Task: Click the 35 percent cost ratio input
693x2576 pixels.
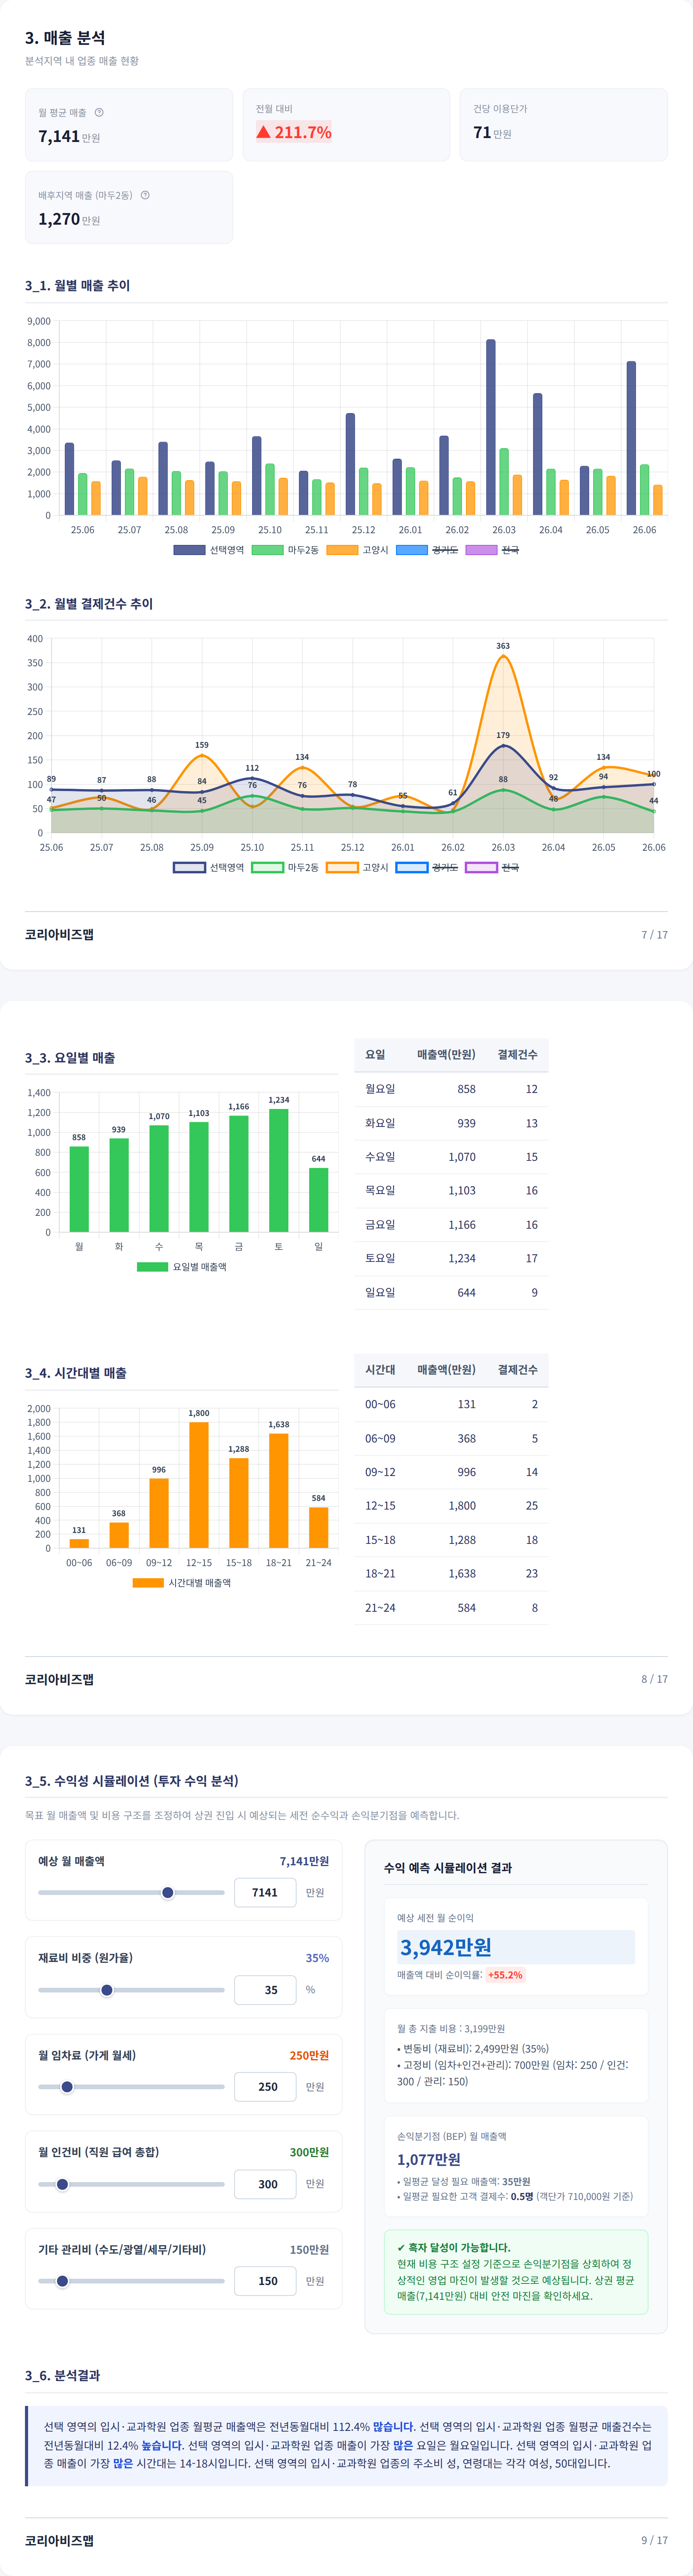Action: (265, 1990)
